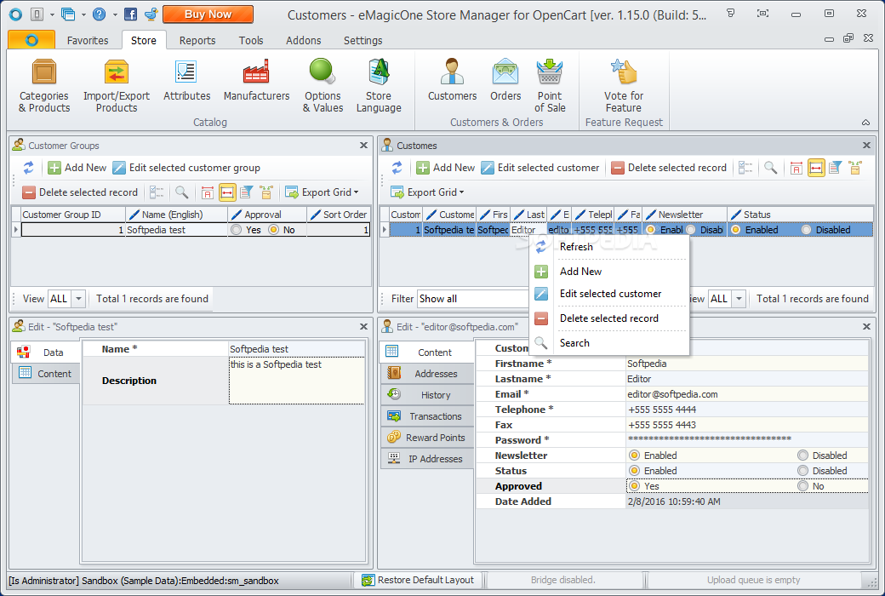Screen dimensions: 885x596
Task: Click Add New in Customer Groups toolbar
Action: (x=77, y=168)
